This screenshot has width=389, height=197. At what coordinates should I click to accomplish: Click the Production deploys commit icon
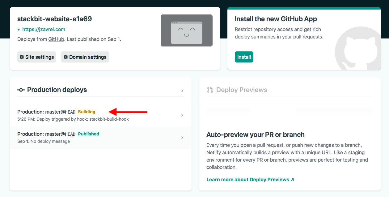pyautogui.click(x=21, y=90)
